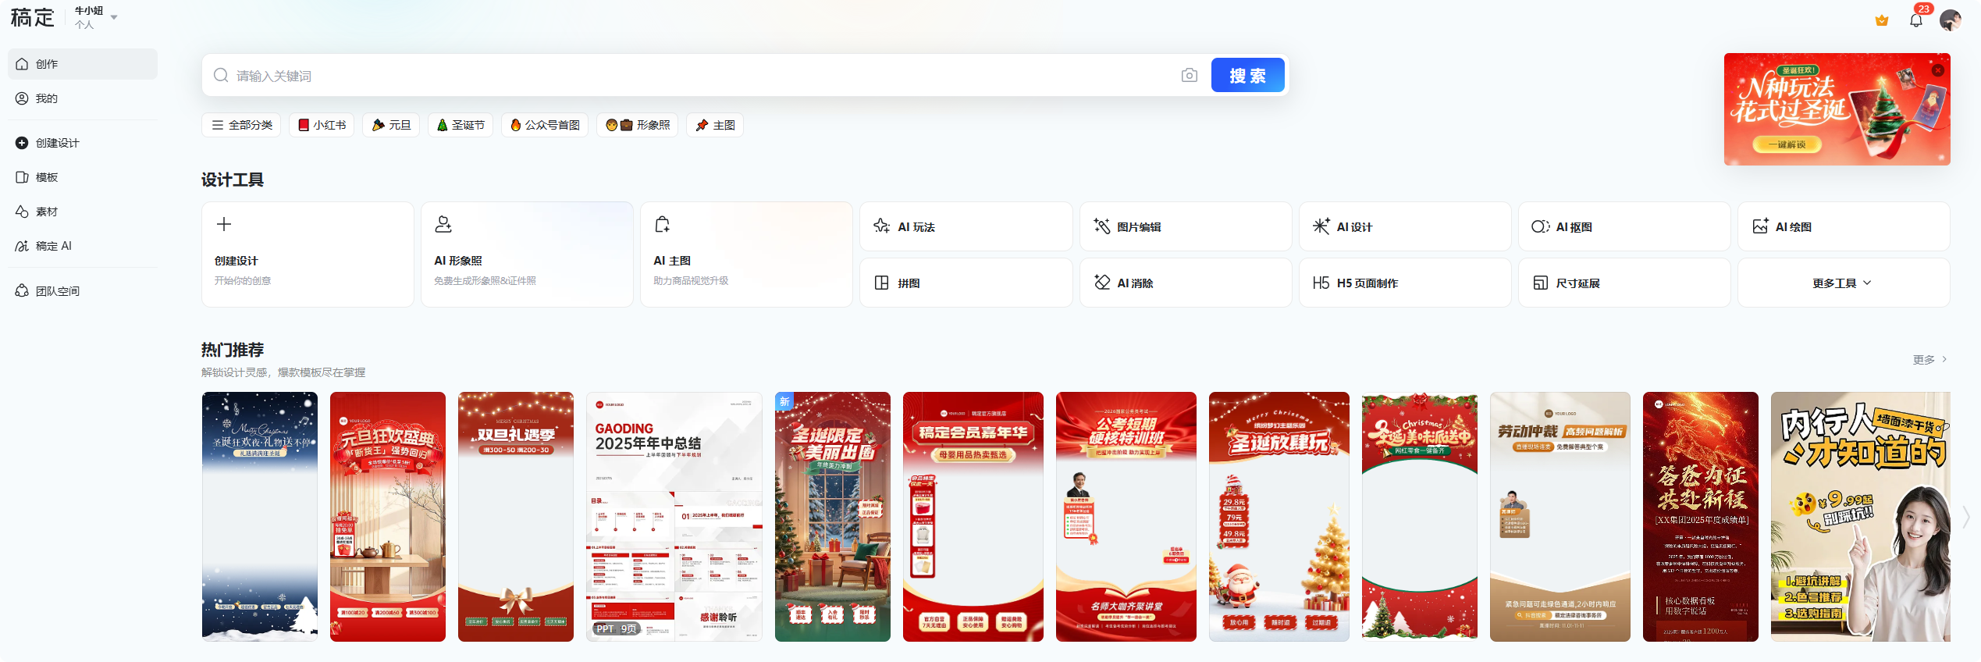This screenshot has height=662, width=1981.
Task: Open notifications bell with 23 badge
Action: point(1916,20)
